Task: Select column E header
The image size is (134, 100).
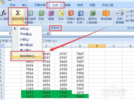Action: (x=80, y=46)
